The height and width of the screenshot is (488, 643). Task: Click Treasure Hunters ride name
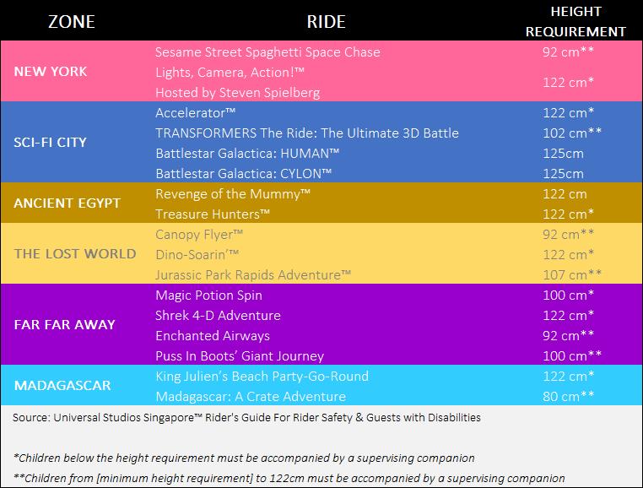pos(213,214)
